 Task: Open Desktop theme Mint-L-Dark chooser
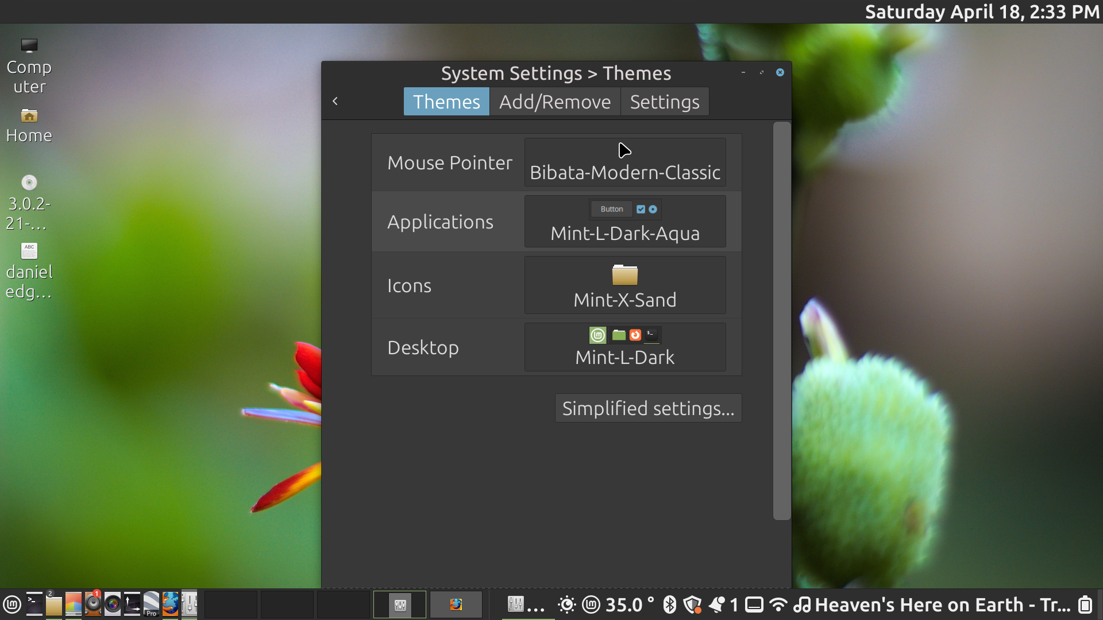pos(624,347)
